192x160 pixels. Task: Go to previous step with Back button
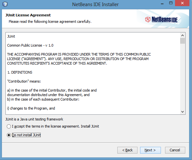click(x=127, y=150)
